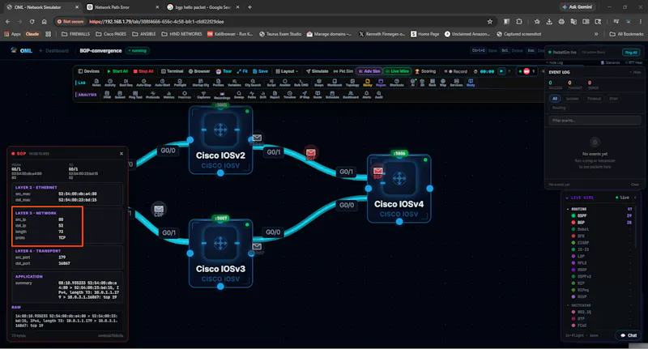Screen dimensions: 648x349
Task: Click the Filter events input field
Action: [595, 121]
